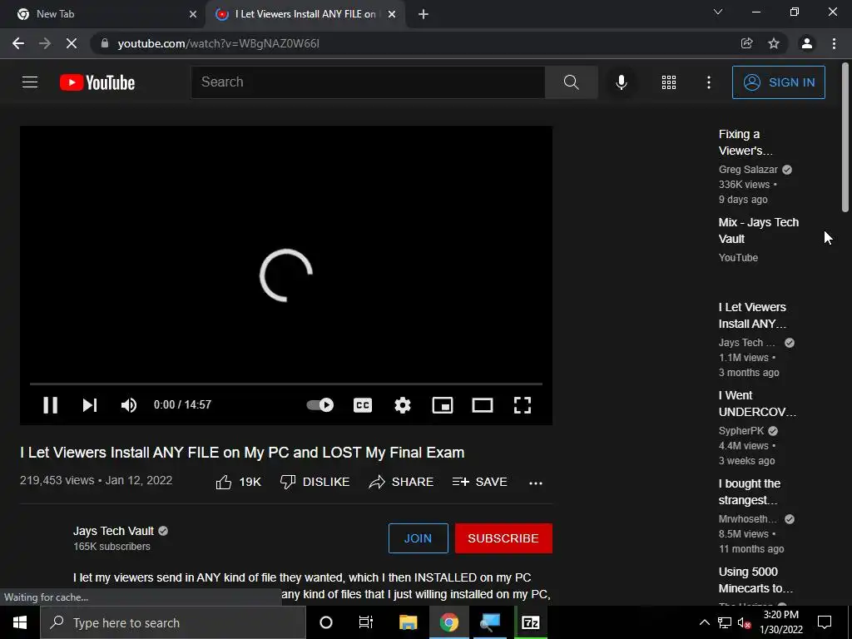This screenshot has height=639, width=852.
Task: Go to the YouTube home logo
Action: (97, 82)
